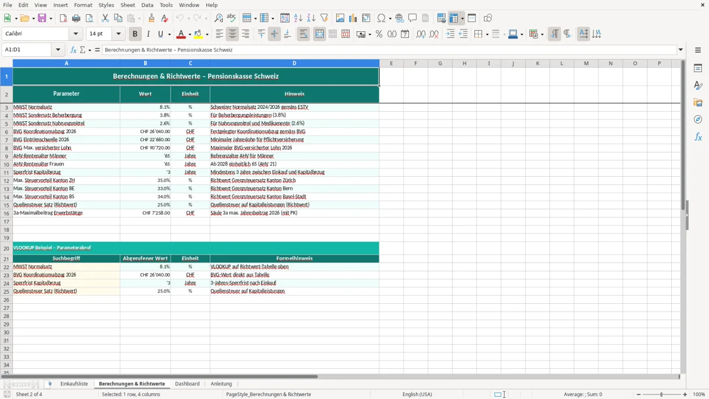Toggle Merge and Center Cells button

tap(320, 34)
